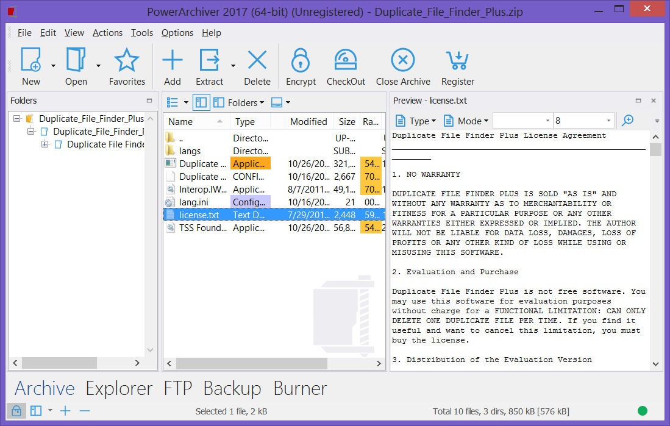Select Duplicate_File_Finder_Plus root folder in tree

click(x=91, y=118)
